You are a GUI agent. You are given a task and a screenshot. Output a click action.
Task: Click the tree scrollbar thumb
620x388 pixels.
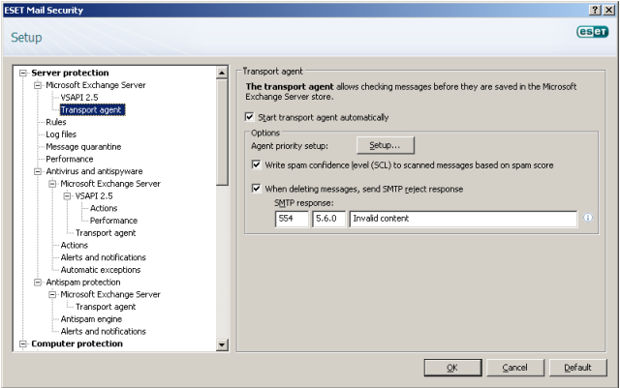click(222, 132)
